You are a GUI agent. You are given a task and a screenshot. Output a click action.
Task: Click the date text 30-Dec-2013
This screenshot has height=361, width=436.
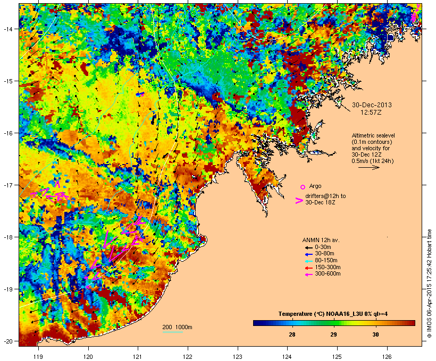tap(372, 105)
